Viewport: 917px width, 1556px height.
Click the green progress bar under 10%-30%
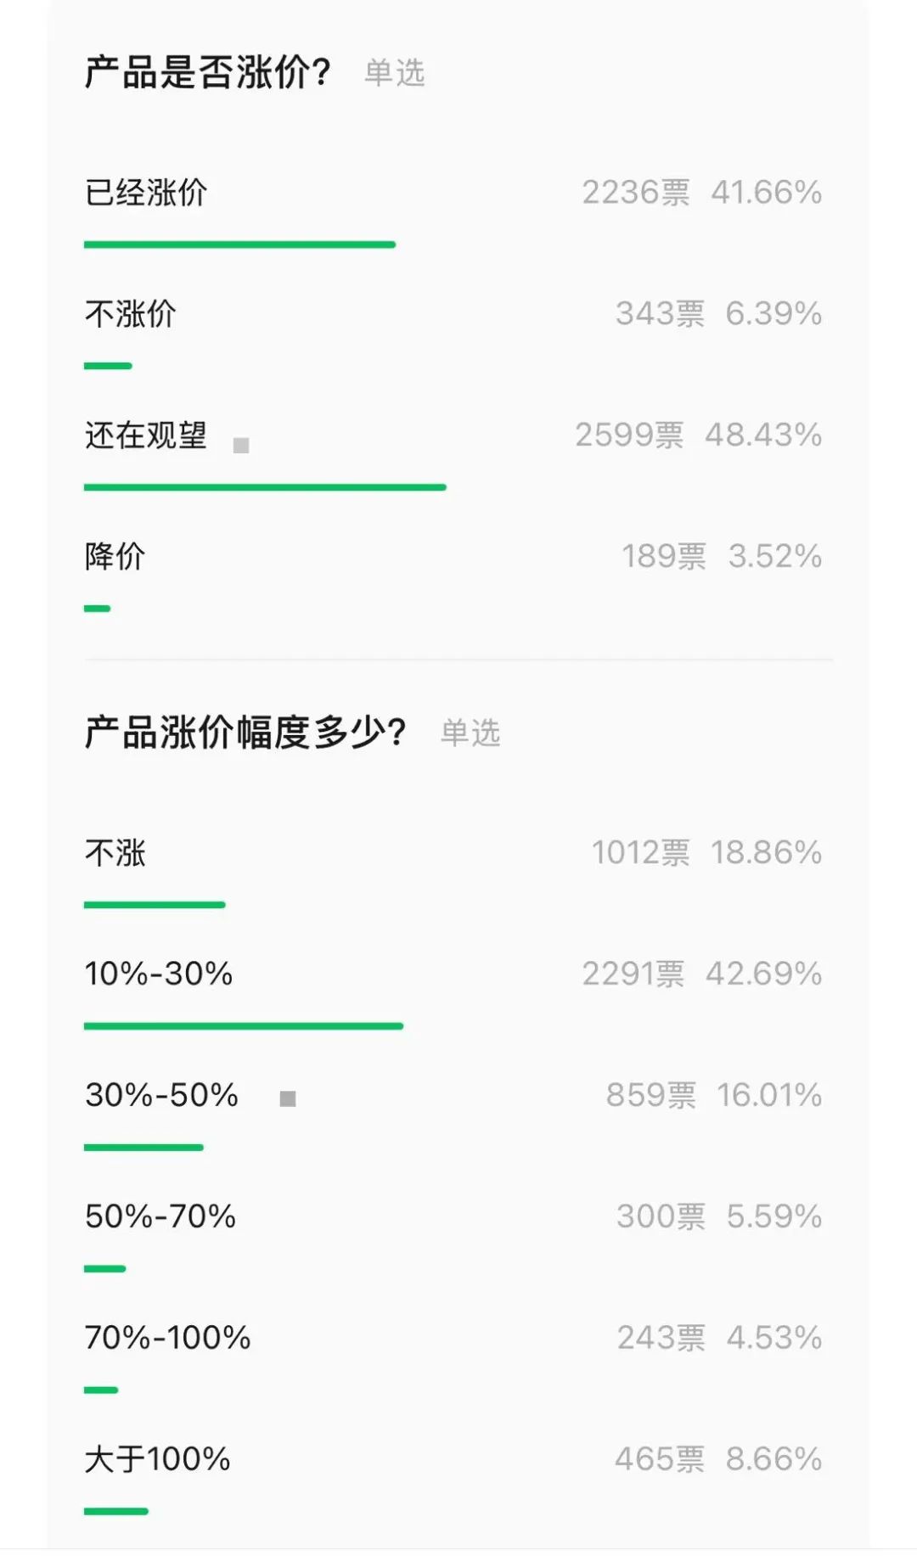pos(244,1026)
